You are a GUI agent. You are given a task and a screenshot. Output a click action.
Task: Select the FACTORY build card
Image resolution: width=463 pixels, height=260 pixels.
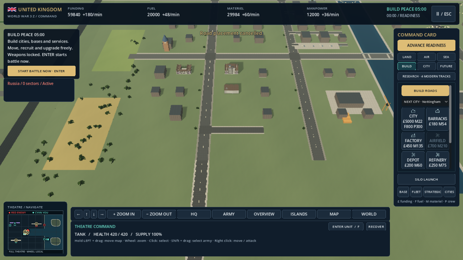413,141
